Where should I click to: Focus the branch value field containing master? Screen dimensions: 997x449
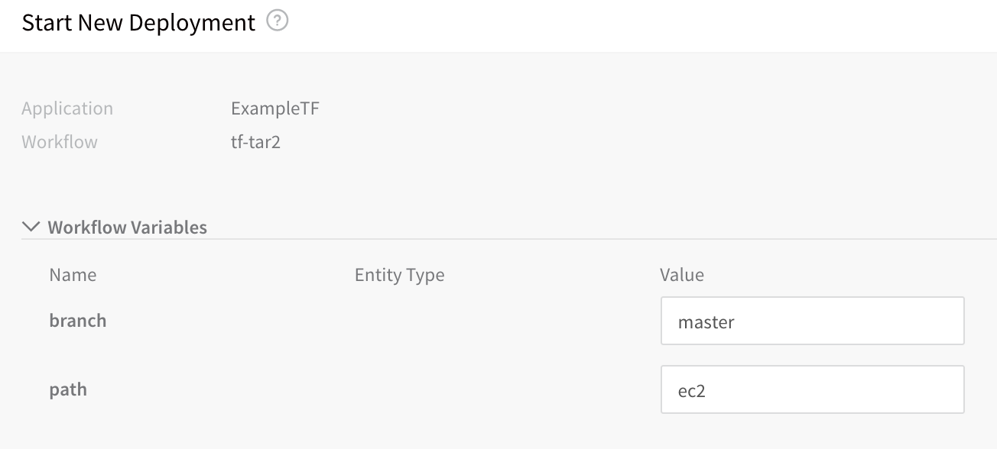[813, 321]
